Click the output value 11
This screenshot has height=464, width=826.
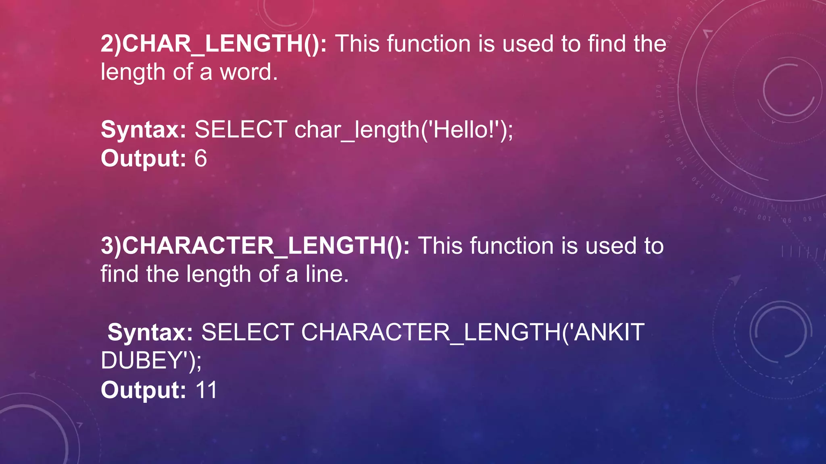click(x=206, y=390)
